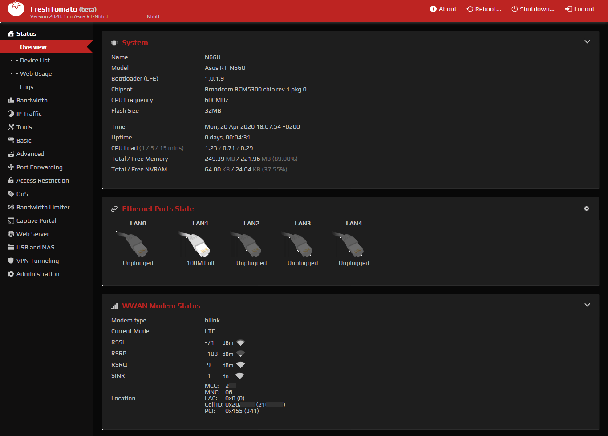Go to Access Restriction settings
This screenshot has width=608, height=436.
pyautogui.click(x=43, y=180)
